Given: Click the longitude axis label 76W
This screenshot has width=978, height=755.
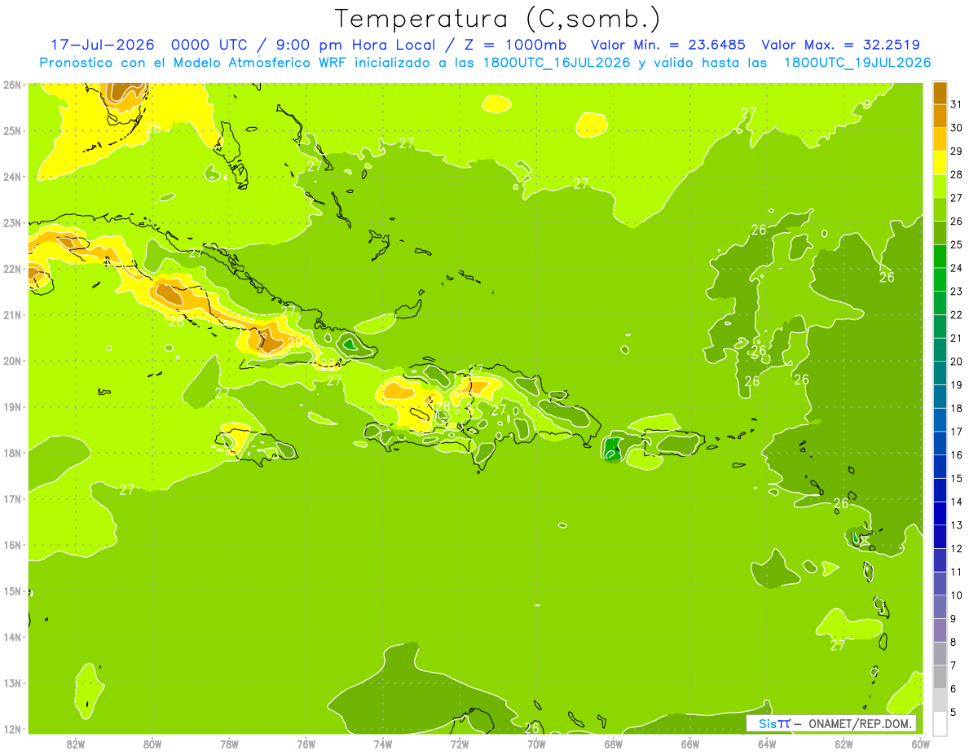Looking at the screenshot, I should (x=306, y=743).
